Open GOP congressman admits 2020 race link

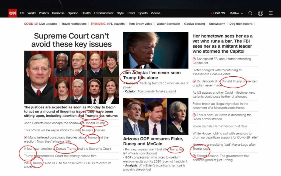click(155, 159)
